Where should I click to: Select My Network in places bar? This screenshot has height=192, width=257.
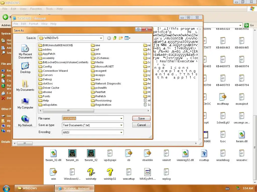pos(25,121)
